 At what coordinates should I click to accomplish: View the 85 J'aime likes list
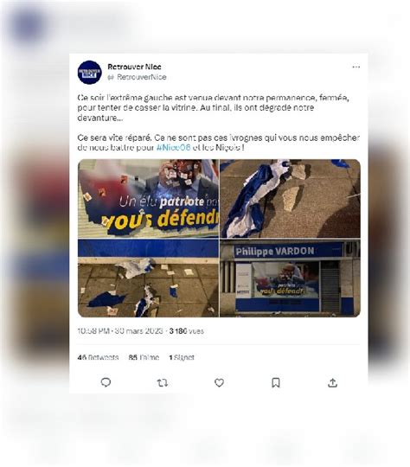[x=144, y=357]
